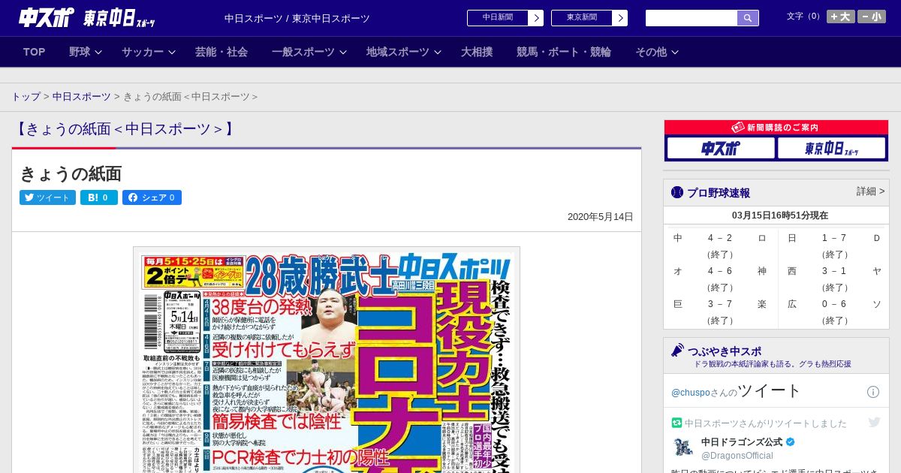Image resolution: width=901 pixels, height=473 pixels.
Task: Increase text size with +大 button
Action: coord(840,17)
